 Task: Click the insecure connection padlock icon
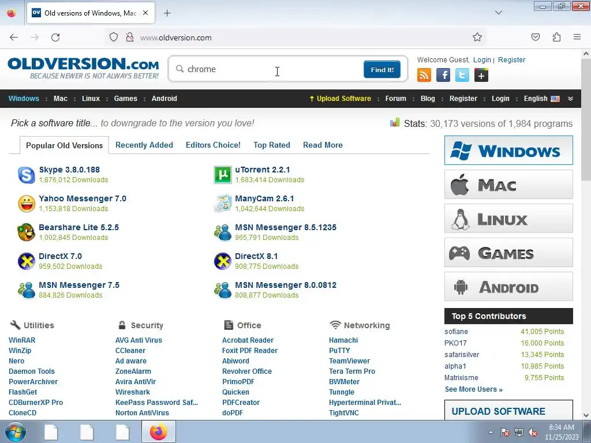[x=130, y=37]
